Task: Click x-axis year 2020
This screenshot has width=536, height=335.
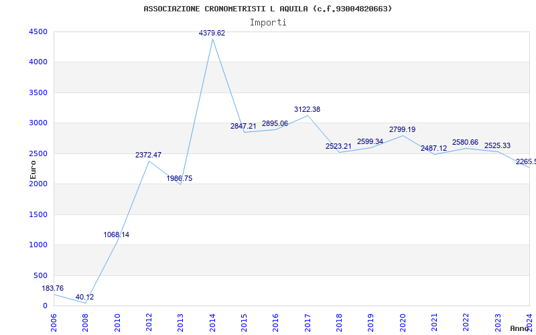Action: tap(403, 323)
